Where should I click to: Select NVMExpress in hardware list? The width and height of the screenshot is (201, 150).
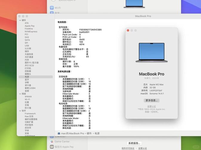(x=31, y=31)
